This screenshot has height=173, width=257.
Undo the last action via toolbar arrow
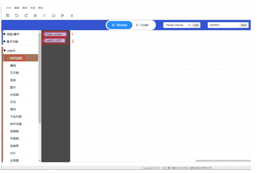[x=17, y=15]
